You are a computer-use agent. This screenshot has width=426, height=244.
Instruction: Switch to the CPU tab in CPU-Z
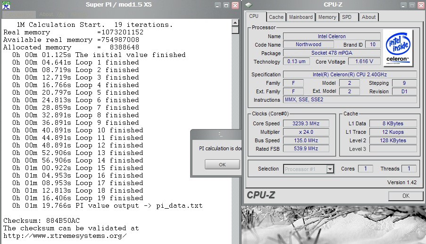tap(254, 16)
